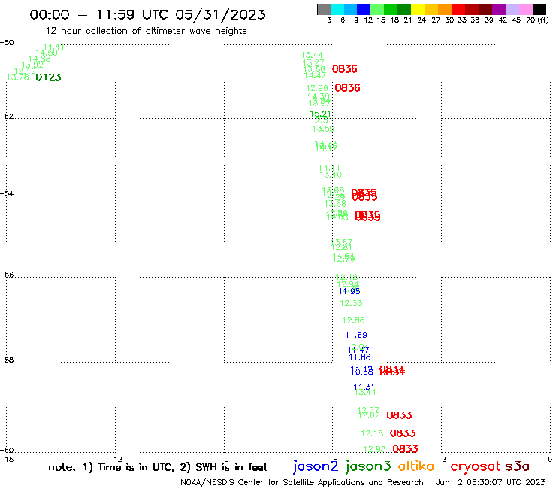Click the wave height value 12.88
This screenshot has width=556, height=489.
point(354,320)
